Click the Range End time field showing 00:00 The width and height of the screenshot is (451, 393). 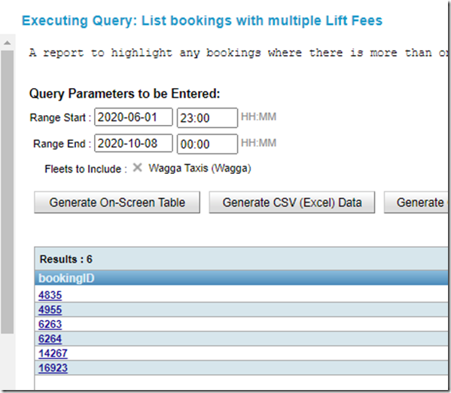click(207, 144)
